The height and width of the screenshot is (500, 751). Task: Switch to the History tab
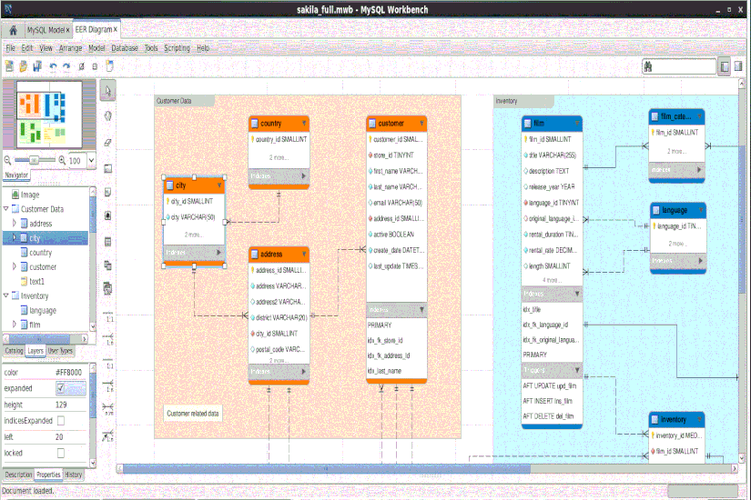pos(74,475)
